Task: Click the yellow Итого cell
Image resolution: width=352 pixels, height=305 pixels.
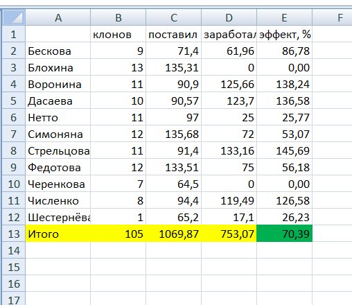Action: point(58,234)
